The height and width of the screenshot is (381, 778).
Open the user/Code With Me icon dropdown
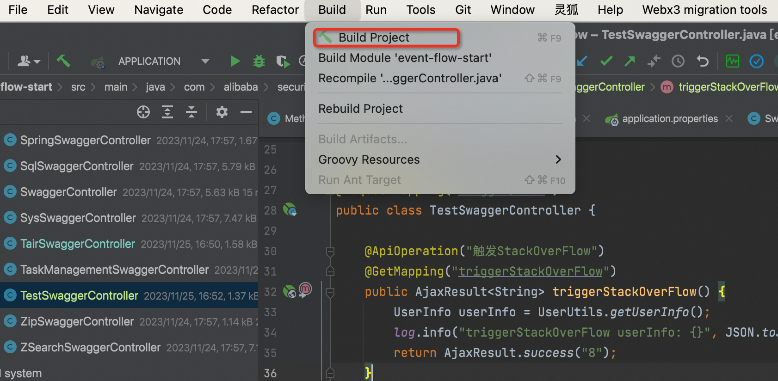[x=29, y=61]
